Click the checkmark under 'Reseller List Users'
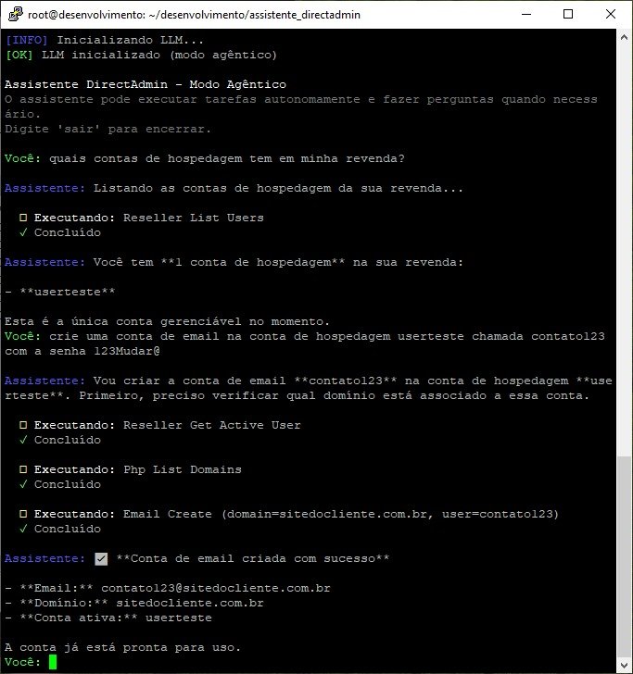The image size is (633, 674). [x=23, y=232]
